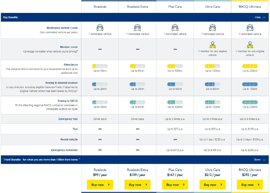Click the '$99 / year' Roadside price

click(x=100, y=175)
